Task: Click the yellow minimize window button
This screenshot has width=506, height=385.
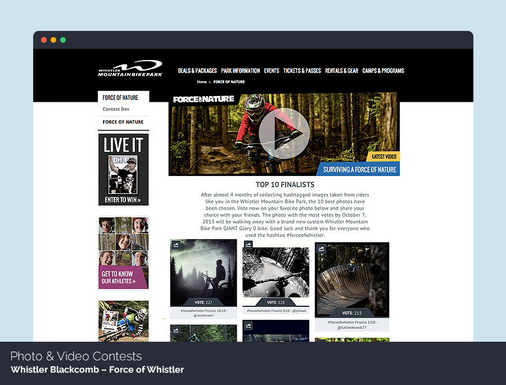Action: [x=53, y=40]
